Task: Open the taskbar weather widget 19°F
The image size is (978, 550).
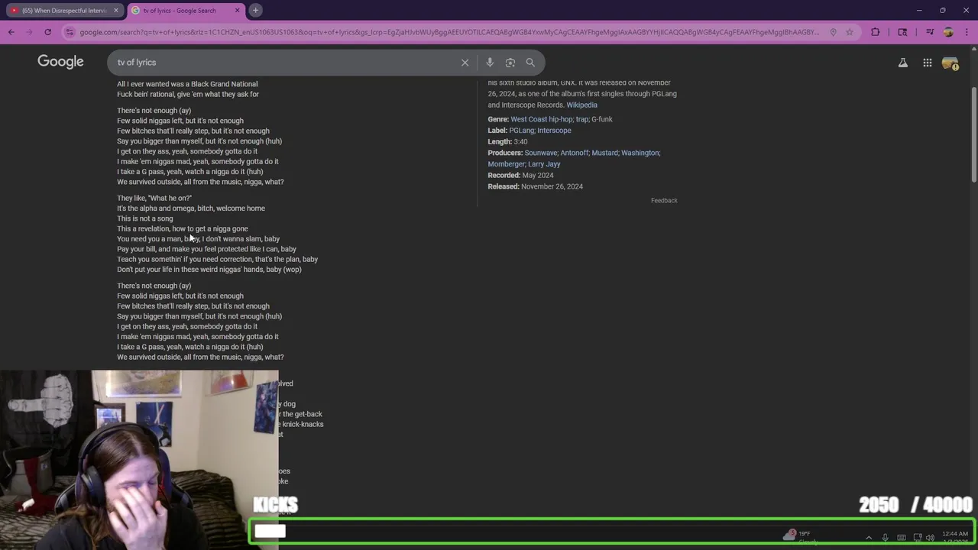Action: pos(799,536)
